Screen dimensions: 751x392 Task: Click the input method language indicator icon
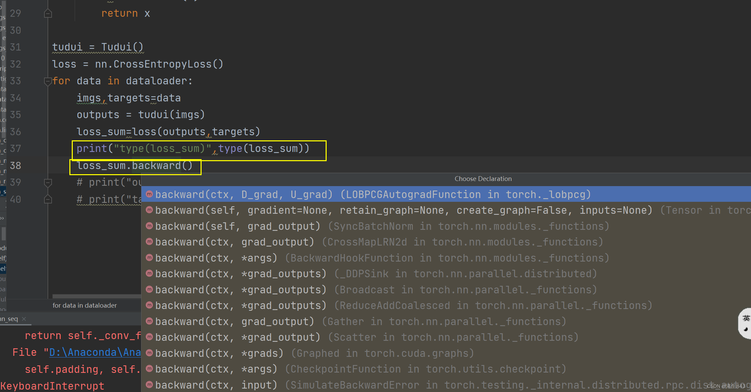tap(746, 323)
